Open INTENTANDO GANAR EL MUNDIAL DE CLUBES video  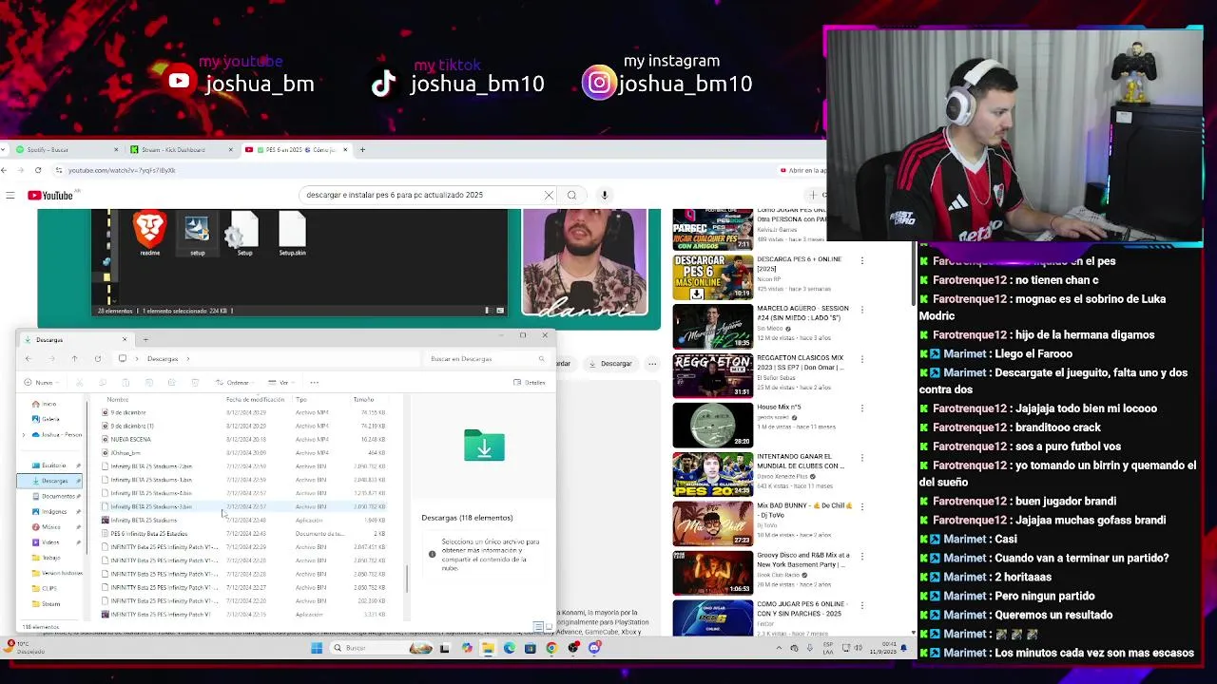tap(800, 461)
